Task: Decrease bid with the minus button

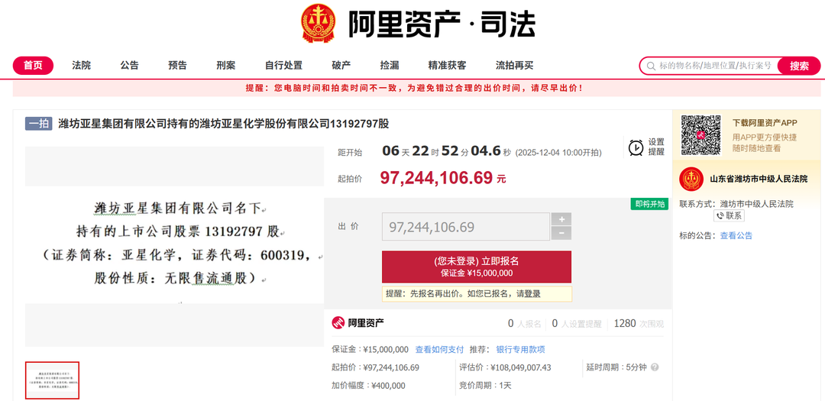Action: [561, 234]
